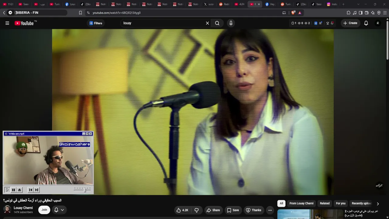Join the Louay Cherni channel

pyautogui.click(x=44, y=210)
